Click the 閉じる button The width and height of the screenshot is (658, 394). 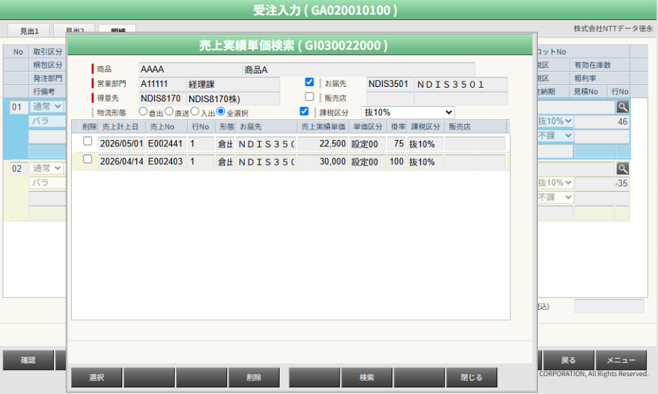(472, 377)
